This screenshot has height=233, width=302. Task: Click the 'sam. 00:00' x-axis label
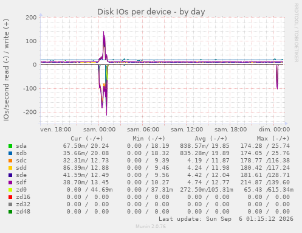(x=99, y=130)
